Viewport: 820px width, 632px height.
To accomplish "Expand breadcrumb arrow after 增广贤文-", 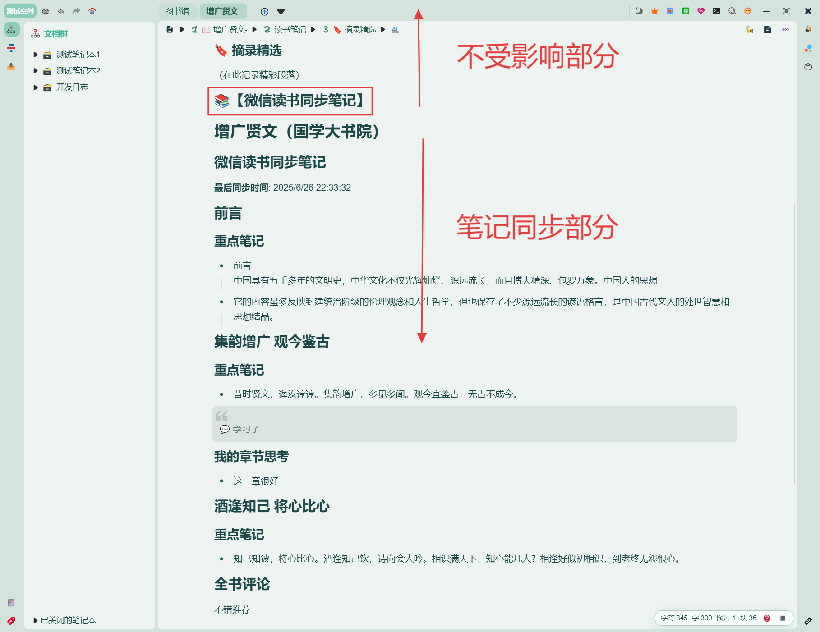I will point(254,30).
